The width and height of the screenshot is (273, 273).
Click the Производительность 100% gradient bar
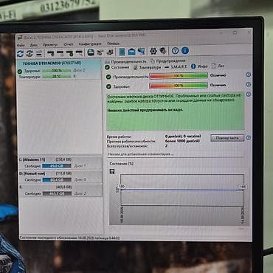(x=179, y=76)
